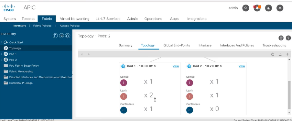Screen dimensions: 292x121
Task: Click Pod 1 leaf L icon
Action: 124,96
